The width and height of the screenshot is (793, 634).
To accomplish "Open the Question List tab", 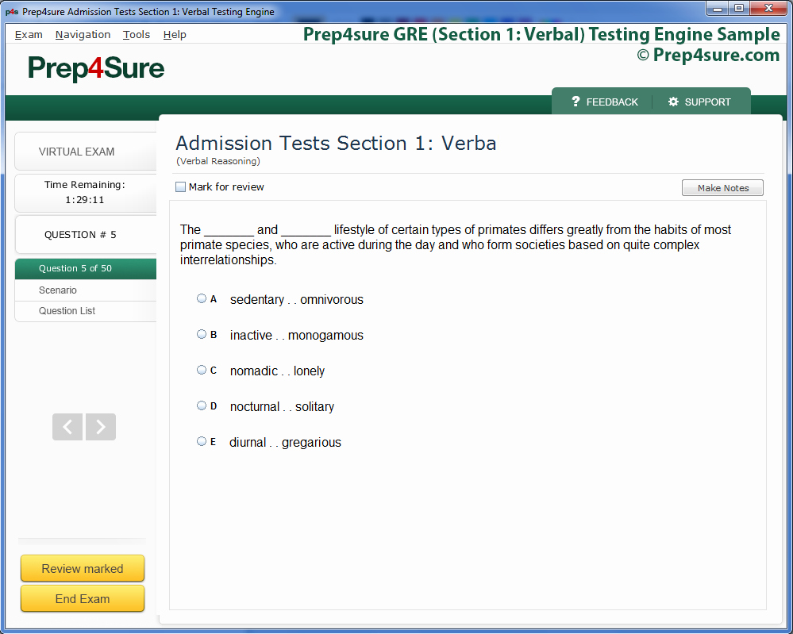I will [86, 311].
